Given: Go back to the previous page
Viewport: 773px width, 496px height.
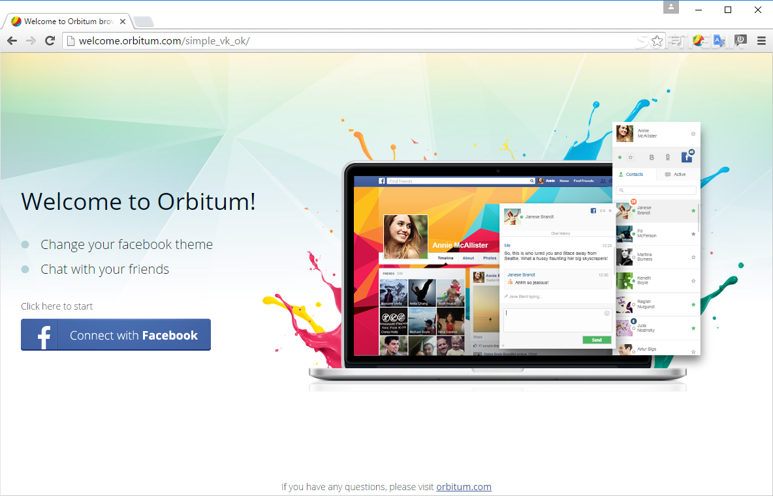Looking at the screenshot, I should [x=12, y=41].
